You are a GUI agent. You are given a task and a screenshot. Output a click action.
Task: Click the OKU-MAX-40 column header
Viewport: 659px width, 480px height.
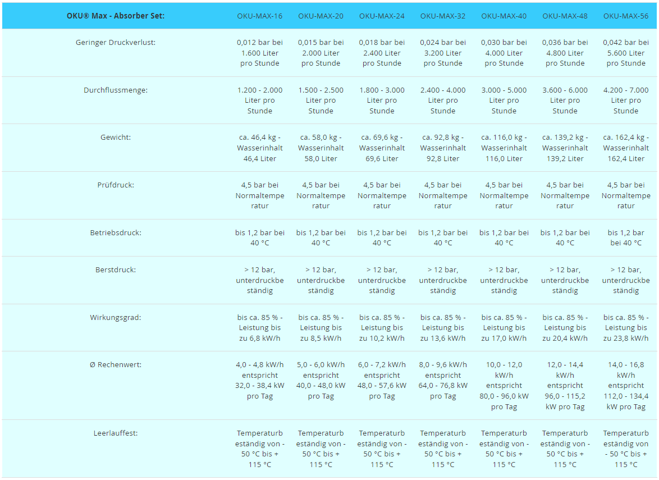504,16
